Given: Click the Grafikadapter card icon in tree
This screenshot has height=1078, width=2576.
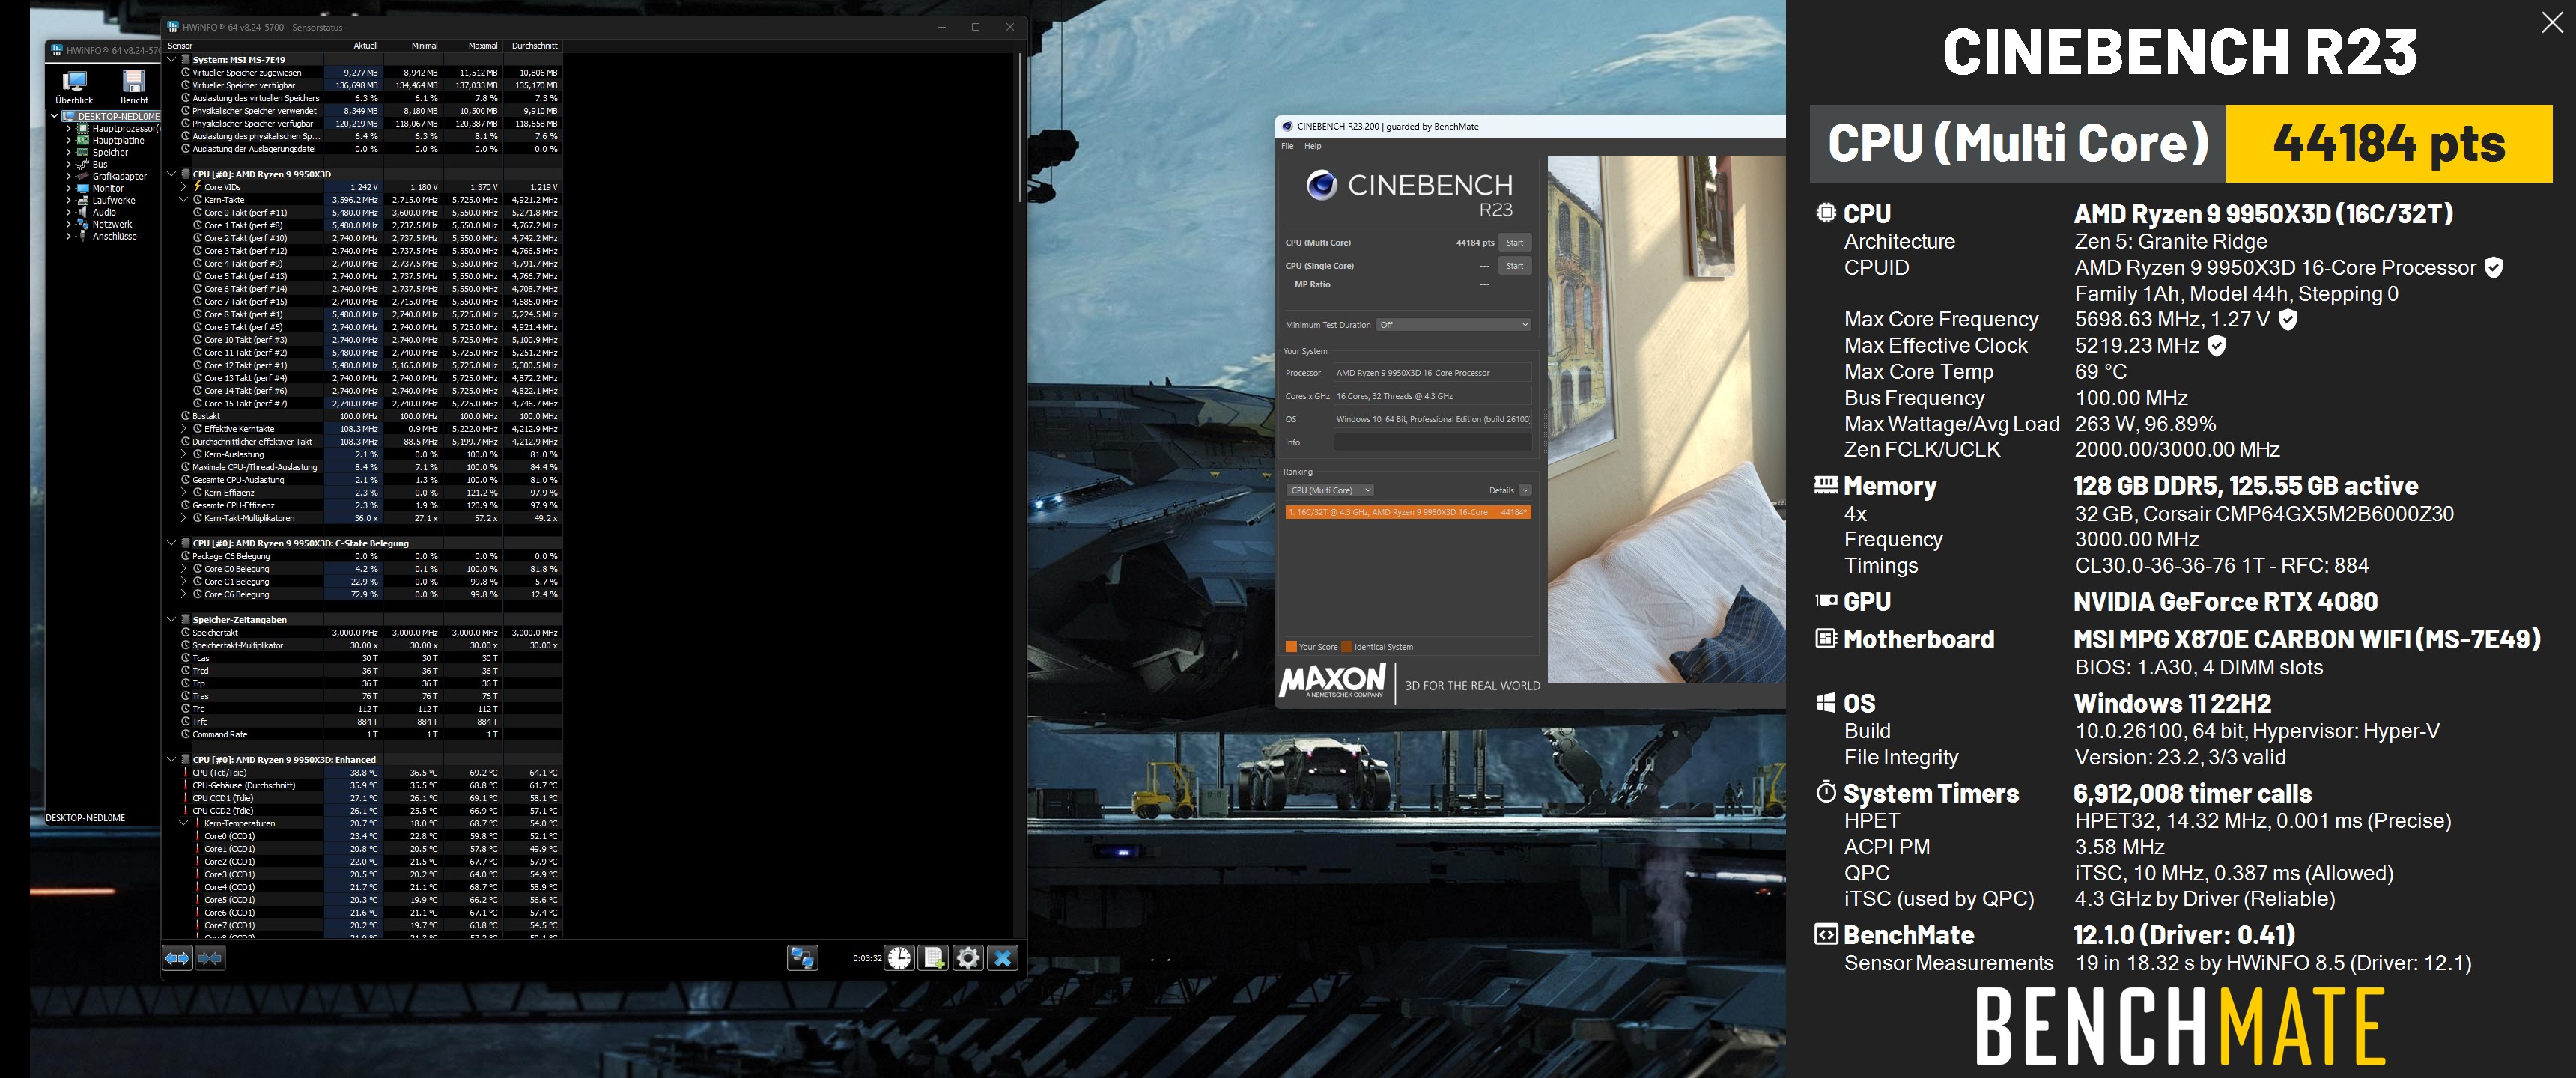Looking at the screenshot, I should click(x=84, y=176).
